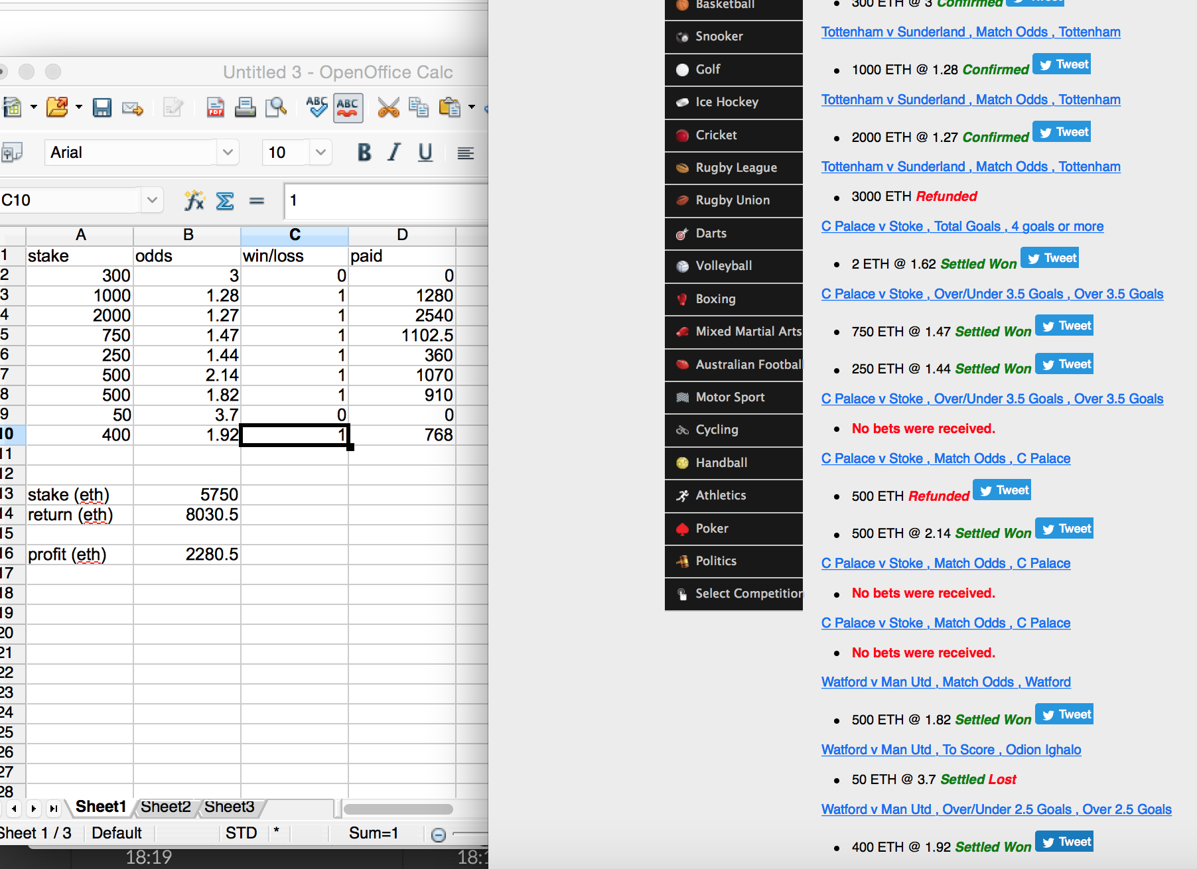Open dropdown arrow next to Open folder icon
Screen dimensions: 1197x869
pos(79,107)
